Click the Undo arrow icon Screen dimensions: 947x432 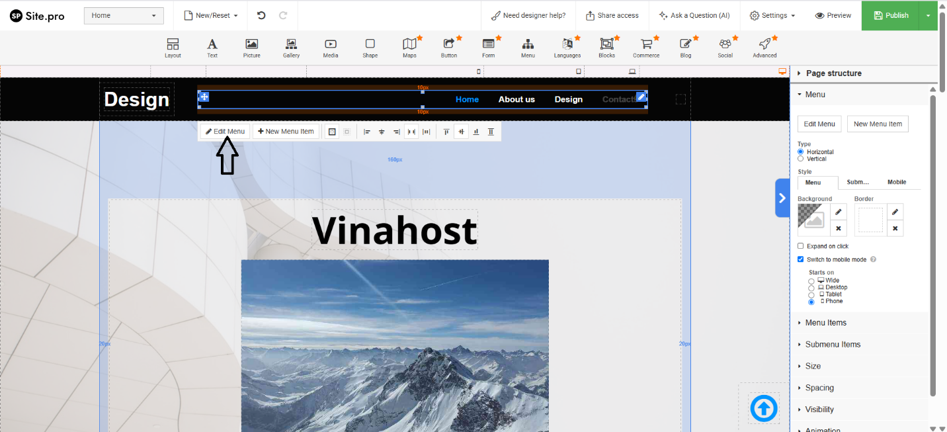tap(261, 15)
